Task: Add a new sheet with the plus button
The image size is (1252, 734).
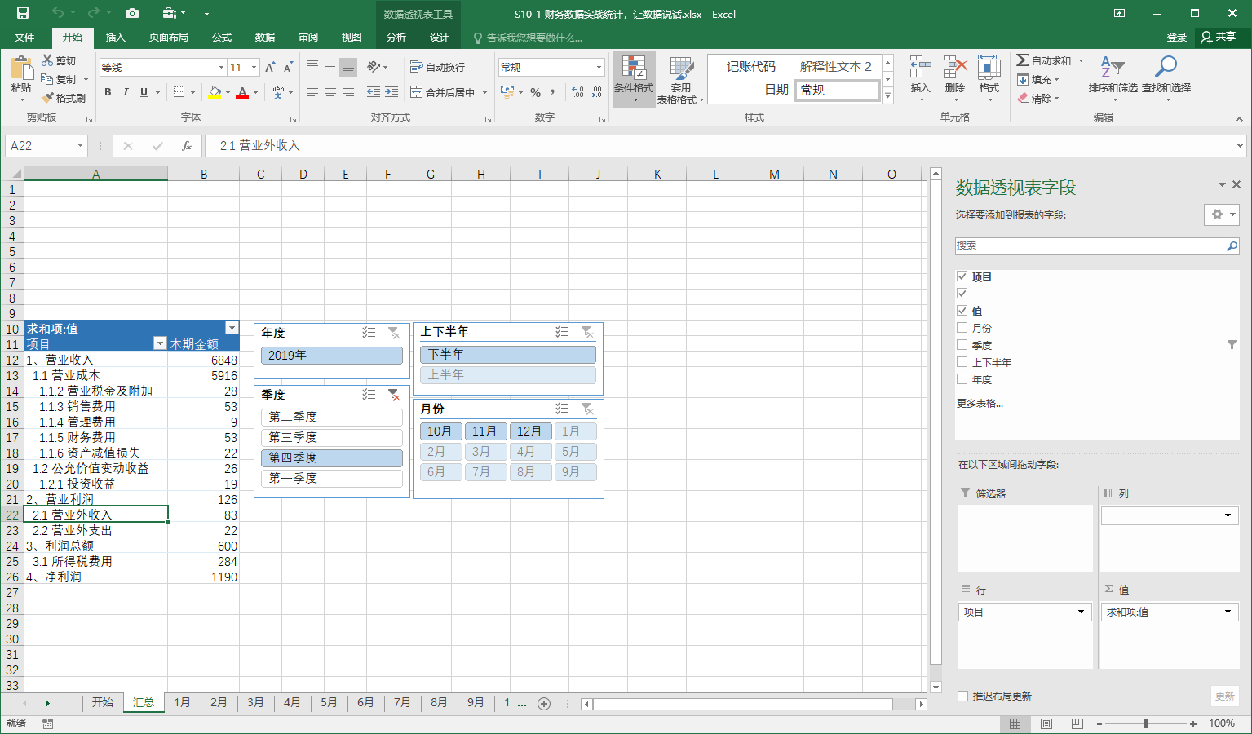Action: point(544,703)
